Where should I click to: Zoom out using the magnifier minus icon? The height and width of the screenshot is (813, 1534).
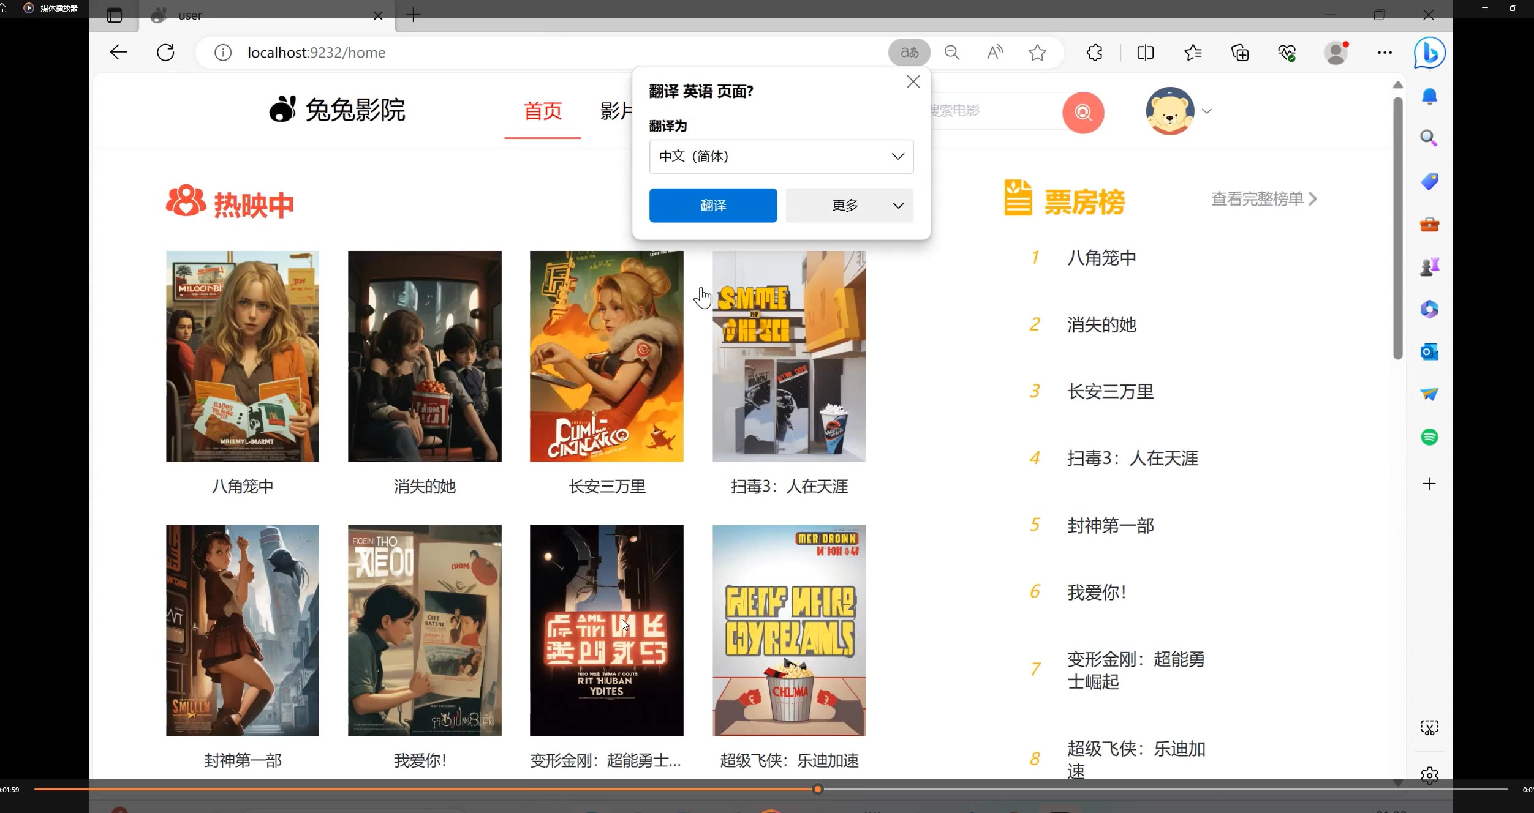tap(952, 53)
